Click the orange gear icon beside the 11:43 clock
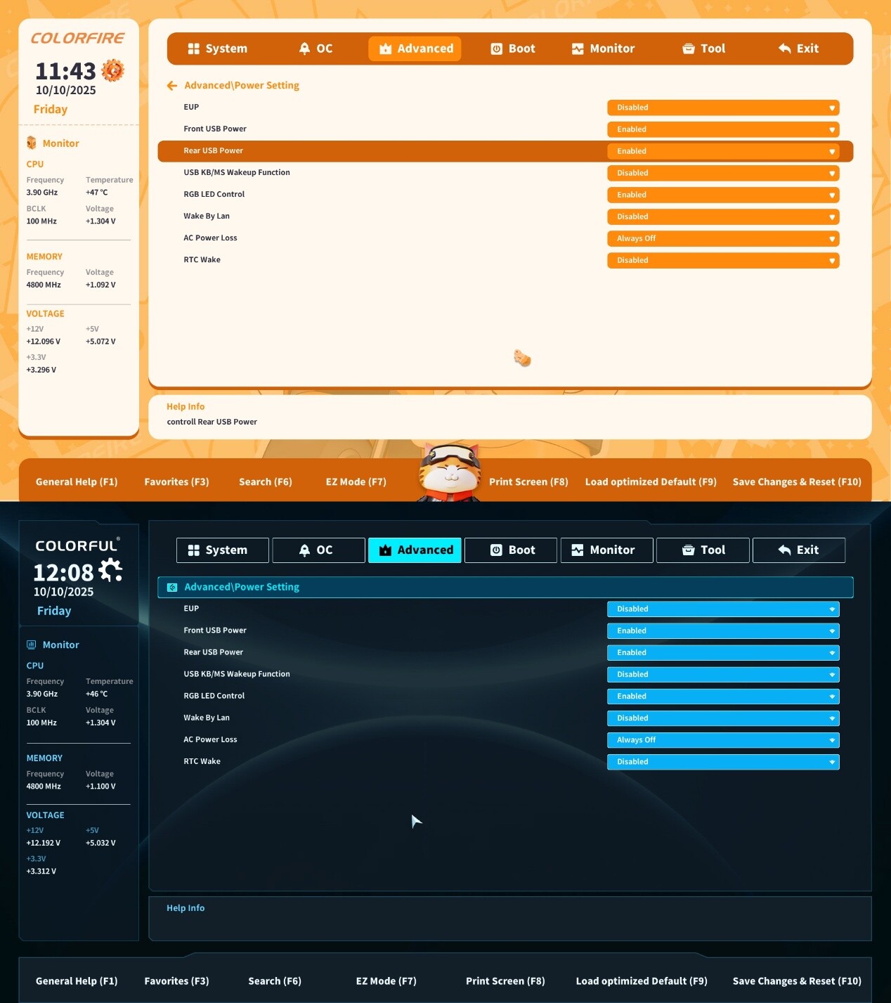Screen dimensions: 891x1003 click(x=112, y=70)
